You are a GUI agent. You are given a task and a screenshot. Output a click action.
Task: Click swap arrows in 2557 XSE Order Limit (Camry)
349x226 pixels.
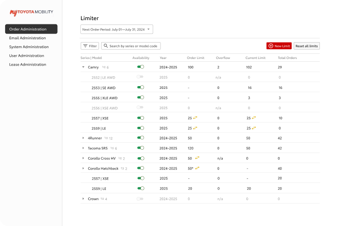195,117
